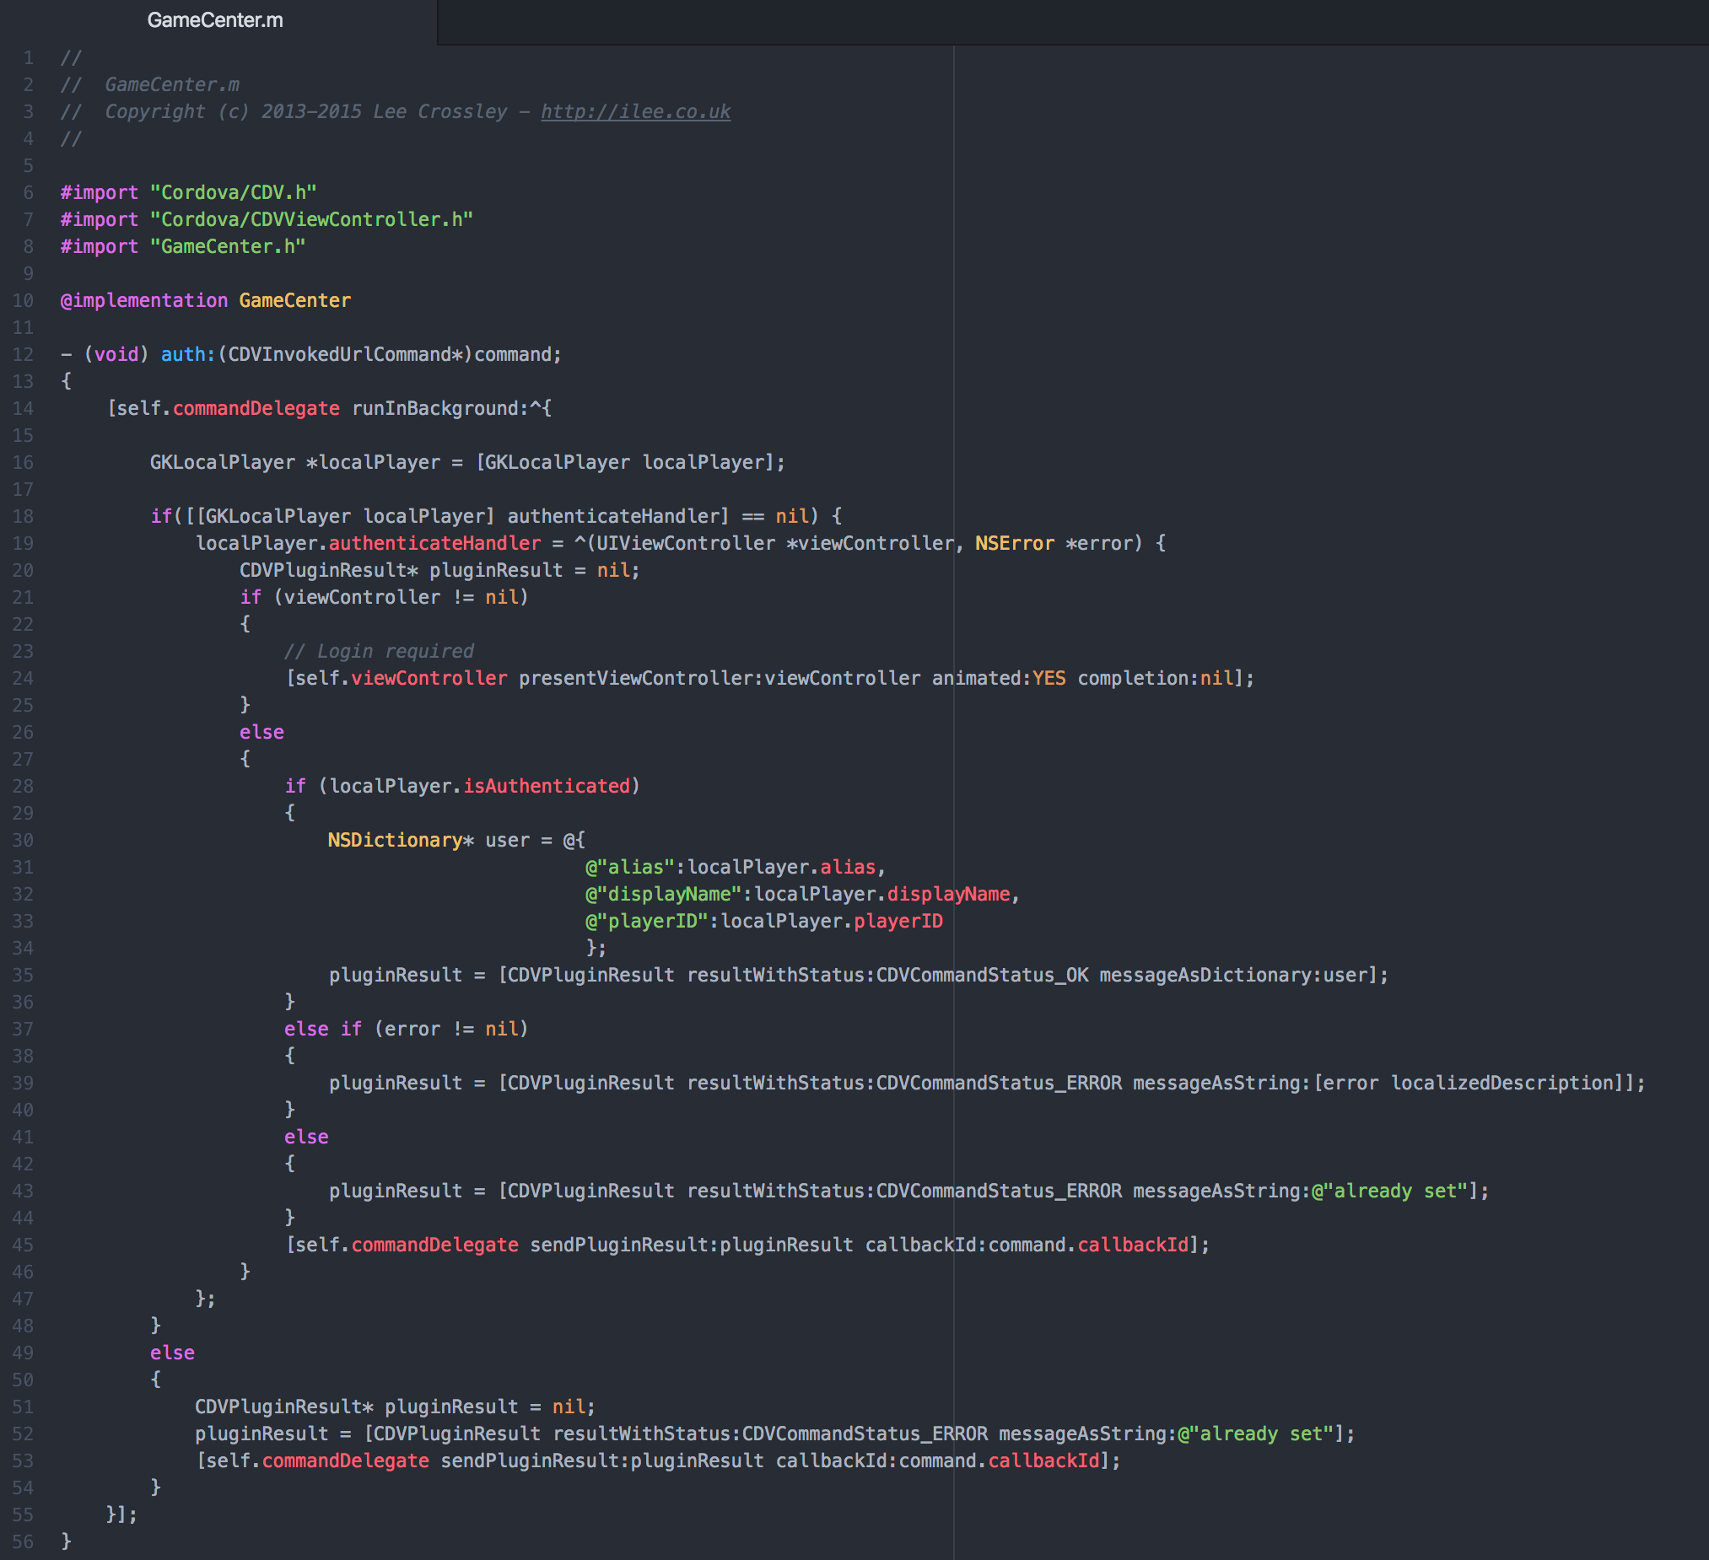
Task: Select the authenticateHandler property on line 19
Action: pos(435,542)
